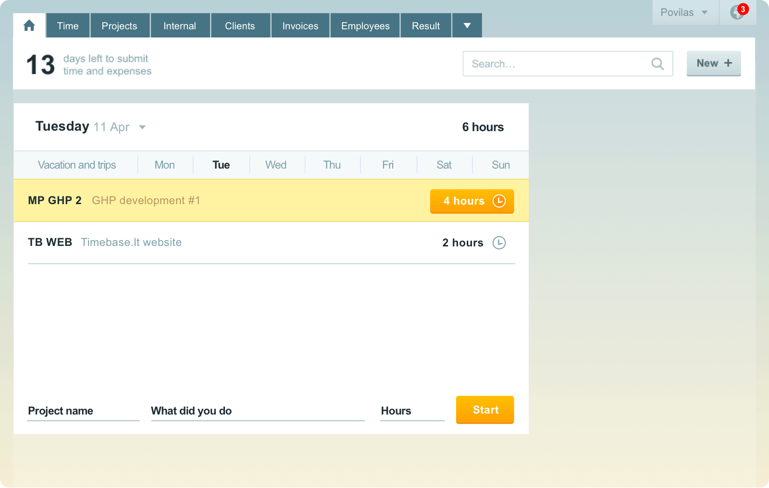The height and width of the screenshot is (488, 769).
Task: Switch to the Vacation and trips tab
Action: [76, 165]
